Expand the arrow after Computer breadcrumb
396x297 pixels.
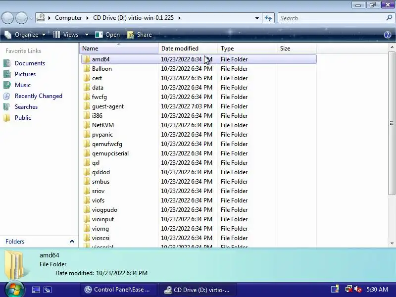(88, 18)
